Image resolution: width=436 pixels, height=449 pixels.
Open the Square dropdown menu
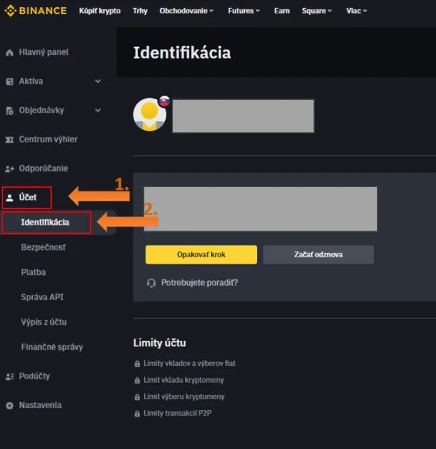[x=316, y=11]
